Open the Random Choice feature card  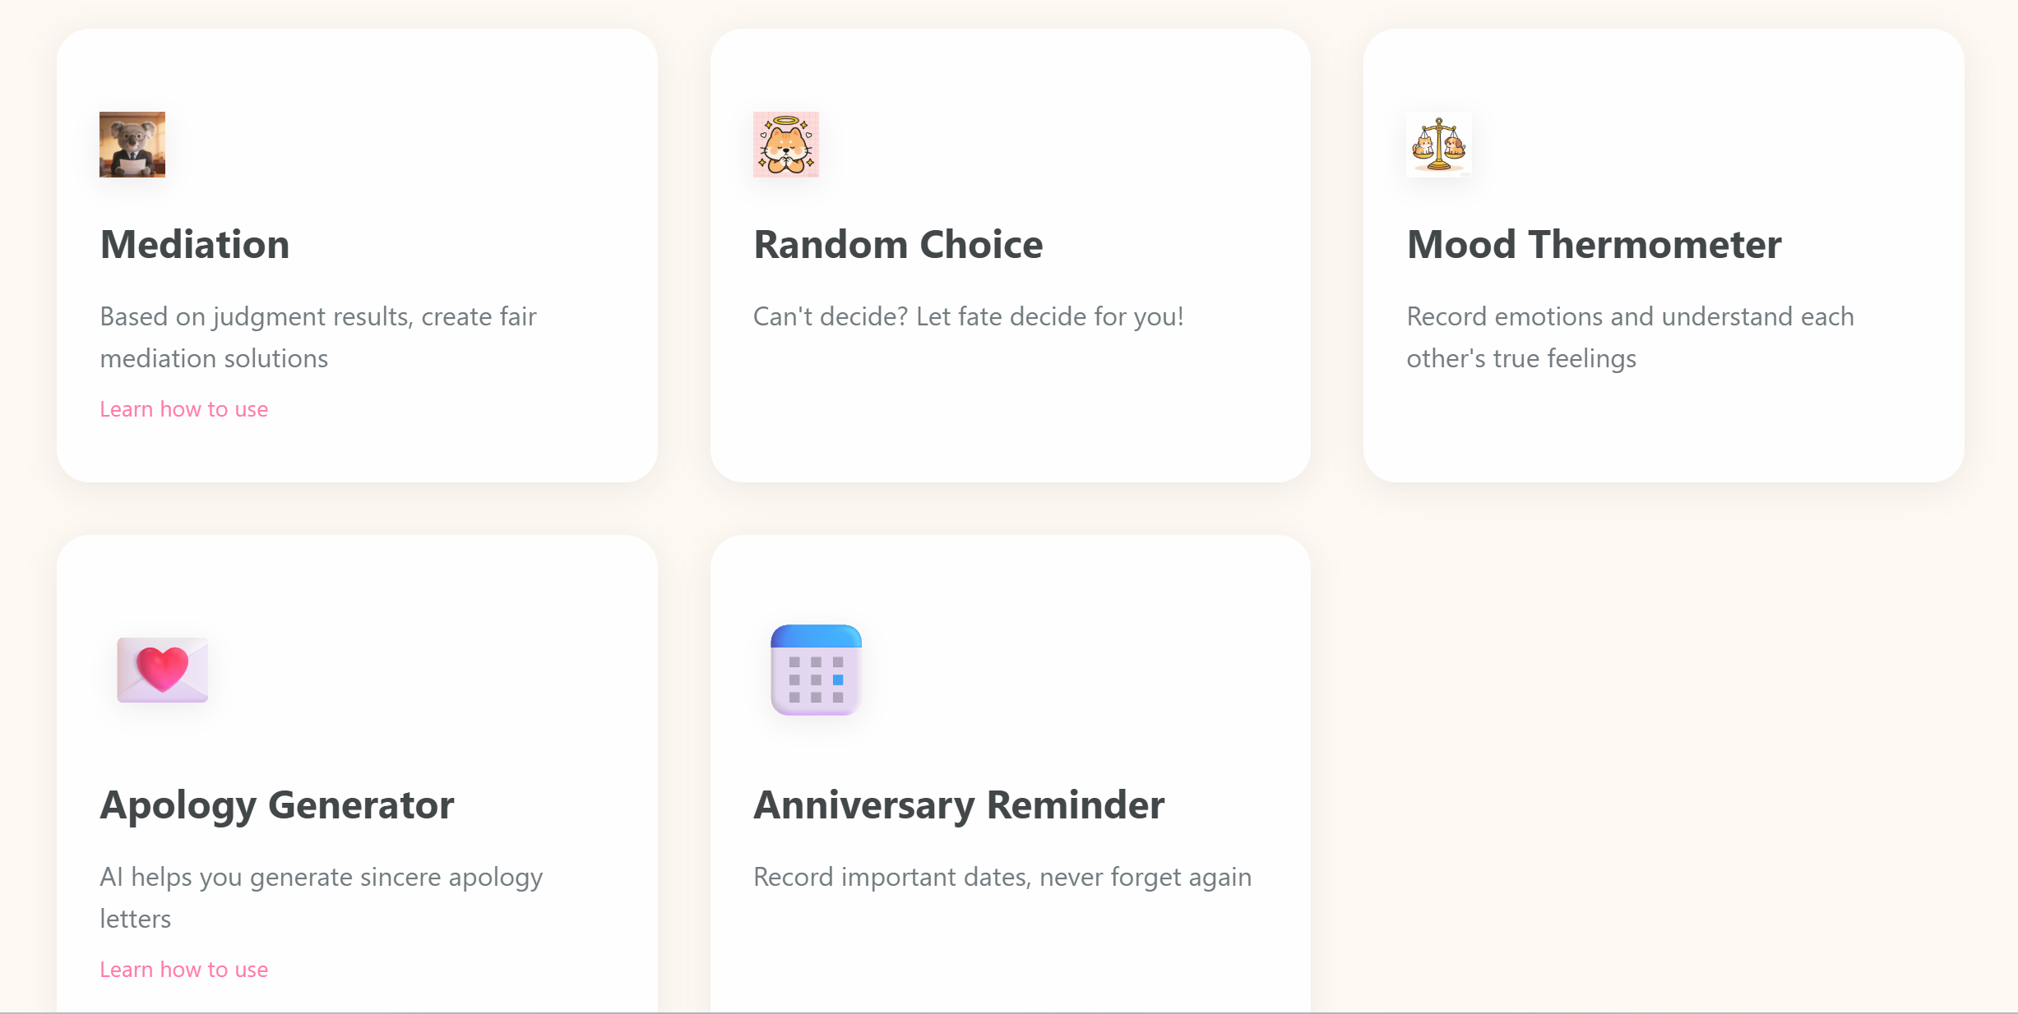(1010, 255)
